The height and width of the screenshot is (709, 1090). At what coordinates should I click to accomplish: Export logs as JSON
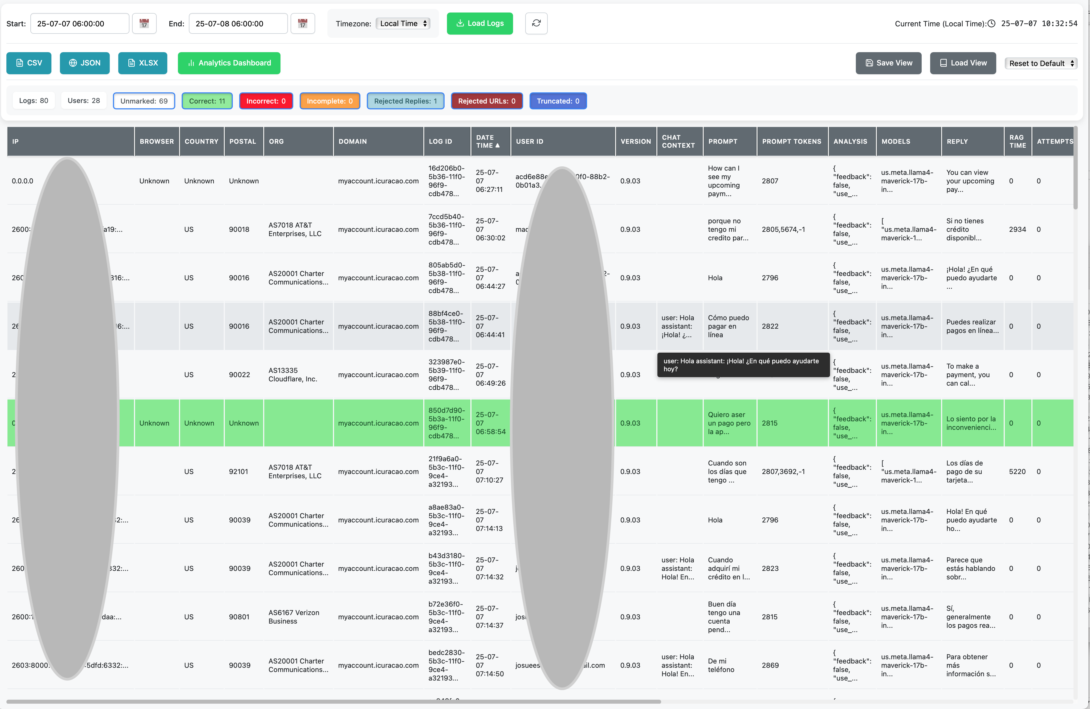[x=85, y=63]
